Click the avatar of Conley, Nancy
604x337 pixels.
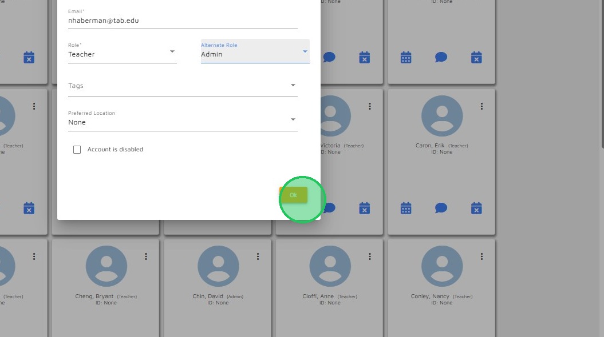point(442,266)
